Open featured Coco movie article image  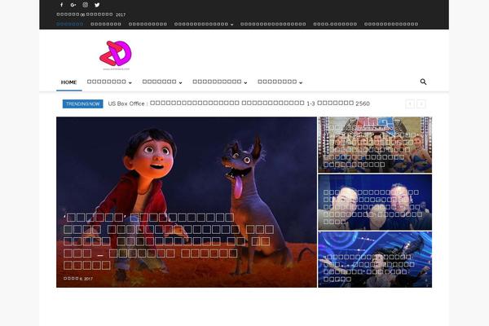click(187, 202)
